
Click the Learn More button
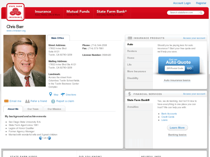click(x=177, y=128)
